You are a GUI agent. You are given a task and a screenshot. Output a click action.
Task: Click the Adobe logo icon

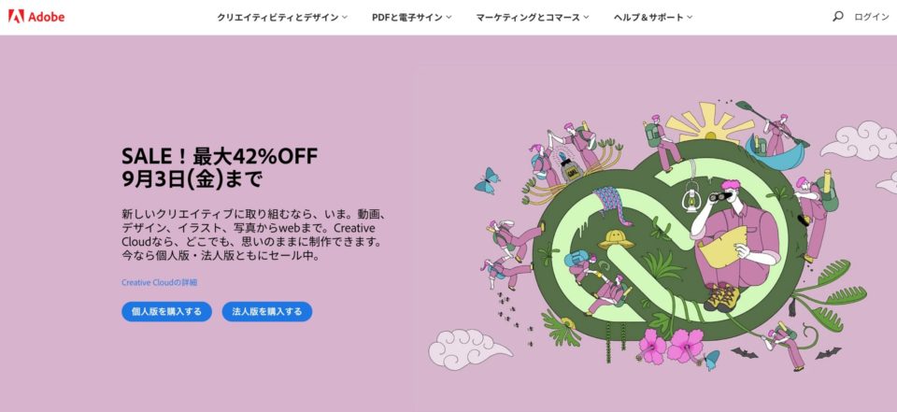click(x=16, y=16)
